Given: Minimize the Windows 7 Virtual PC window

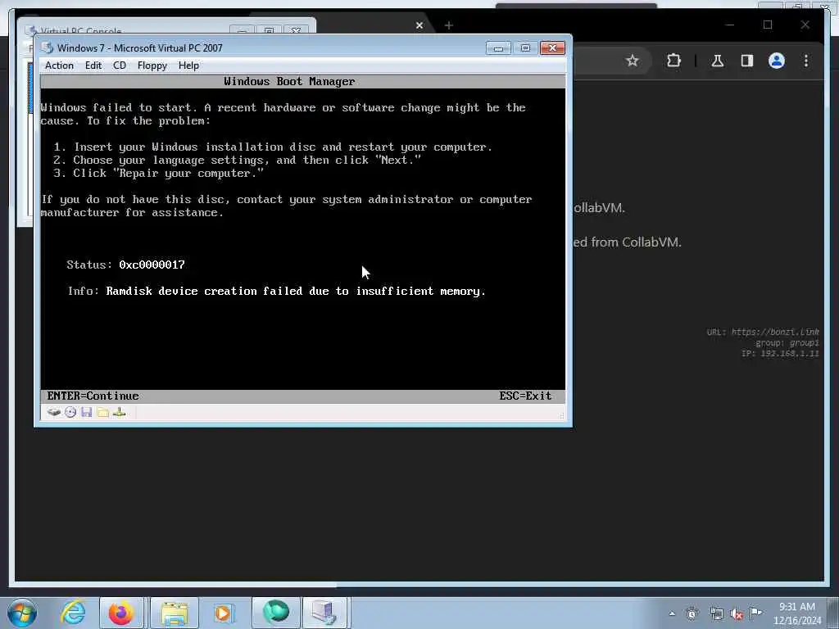Looking at the screenshot, I should (498, 48).
